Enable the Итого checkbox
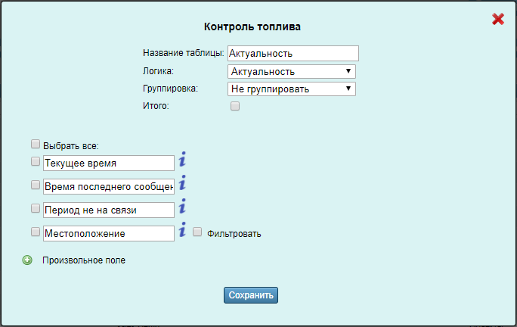This screenshot has height=327, width=517. point(235,107)
